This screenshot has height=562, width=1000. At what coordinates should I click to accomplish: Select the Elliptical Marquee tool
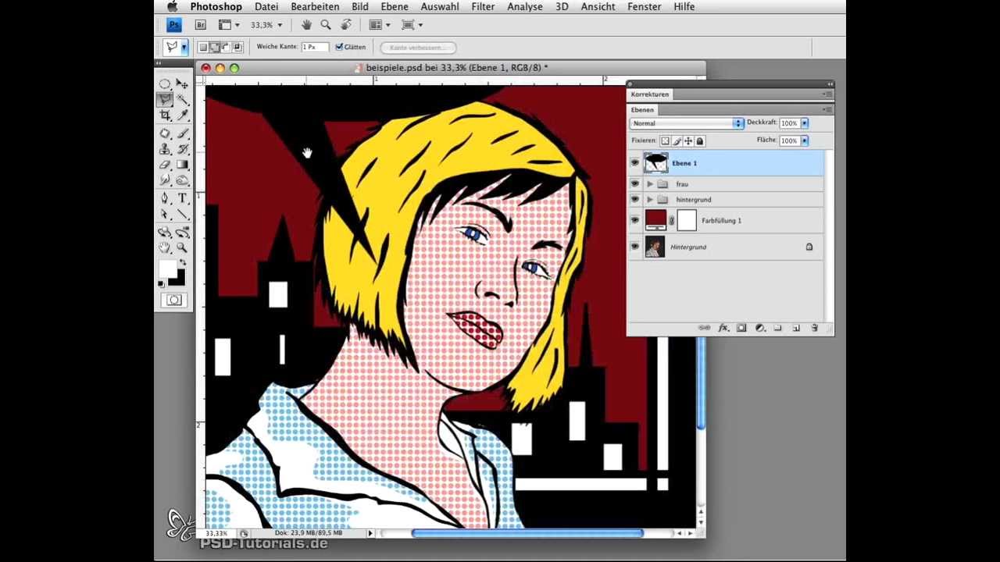click(x=165, y=84)
